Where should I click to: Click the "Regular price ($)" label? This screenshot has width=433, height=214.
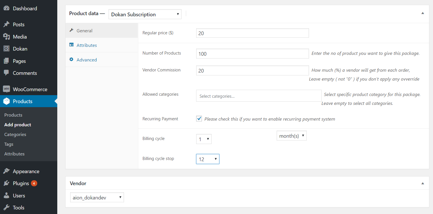coord(158,33)
